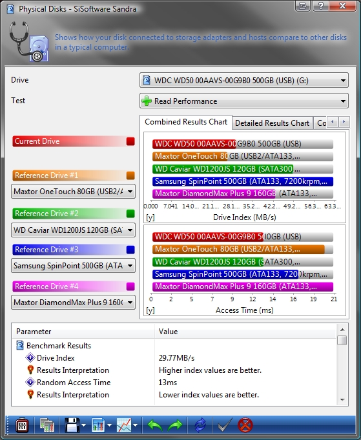This screenshot has height=440, width=361.
Task: Click the 29.77MB/s value
Action: [x=176, y=358]
